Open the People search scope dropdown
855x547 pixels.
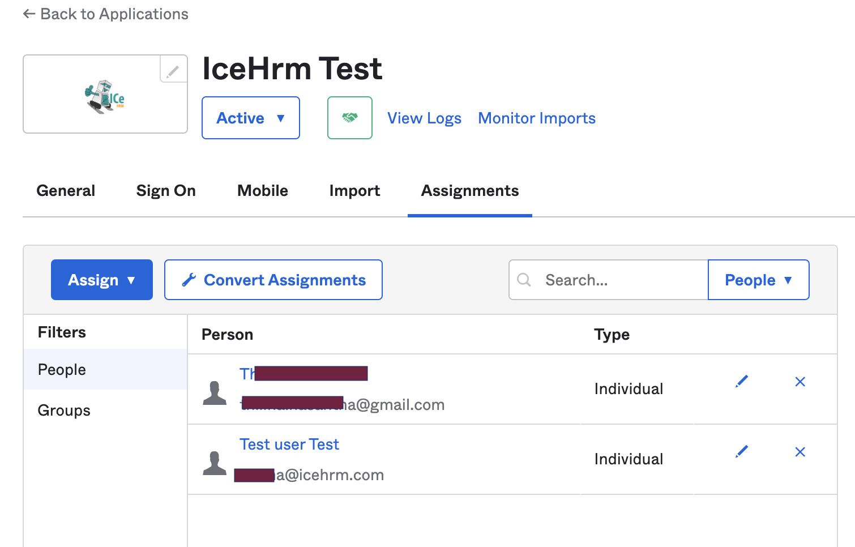coord(758,280)
